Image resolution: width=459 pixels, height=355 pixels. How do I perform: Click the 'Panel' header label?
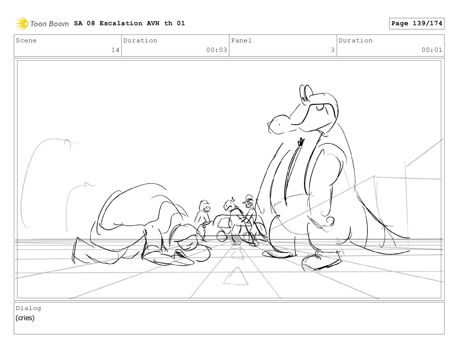tap(241, 41)
